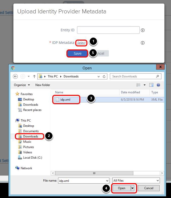Click the Entity ID input field
The image size is (171, 198).
point(108,30)
